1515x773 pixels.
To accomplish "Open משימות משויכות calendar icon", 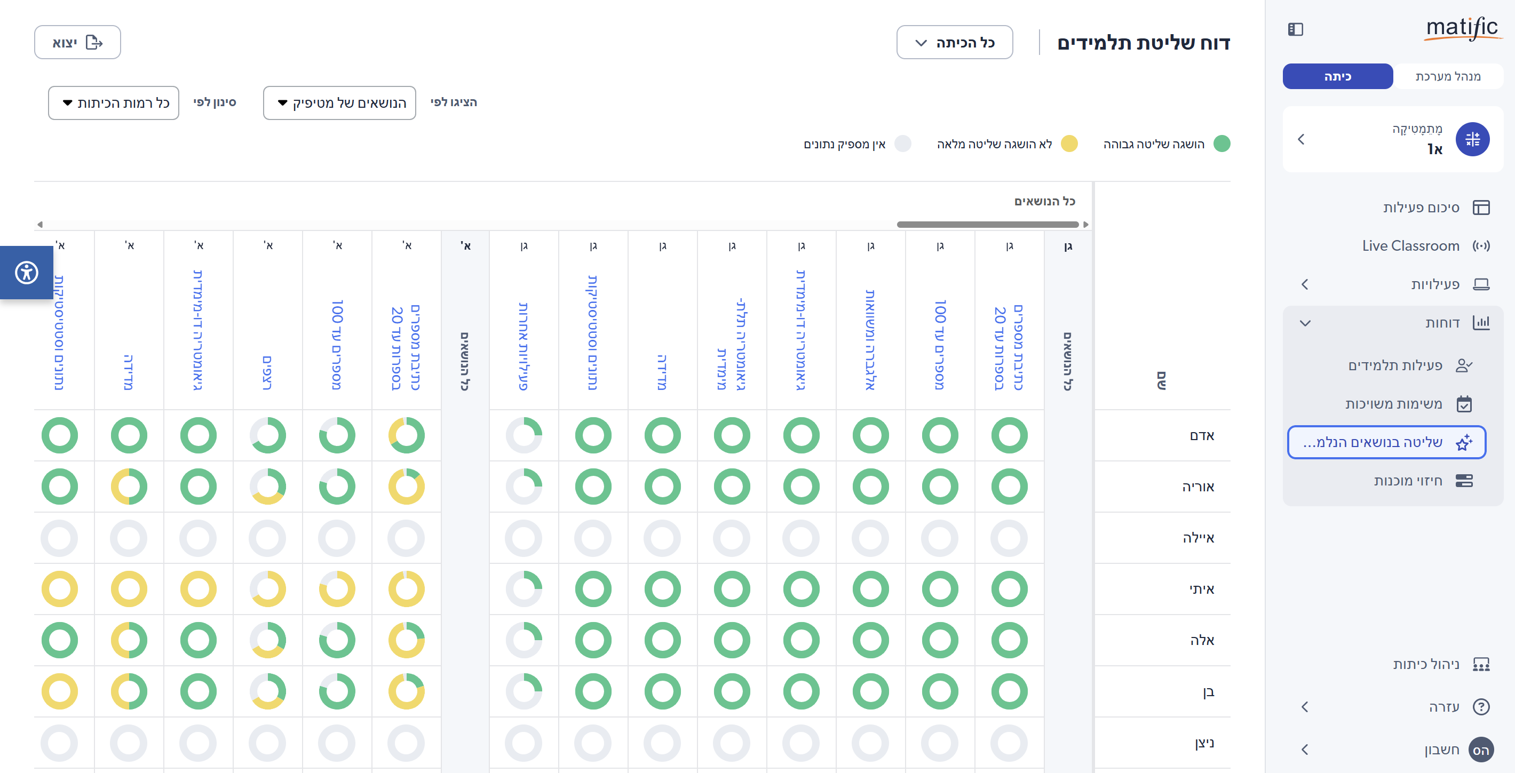I will pyautogui.click(x=1464, y=404).
